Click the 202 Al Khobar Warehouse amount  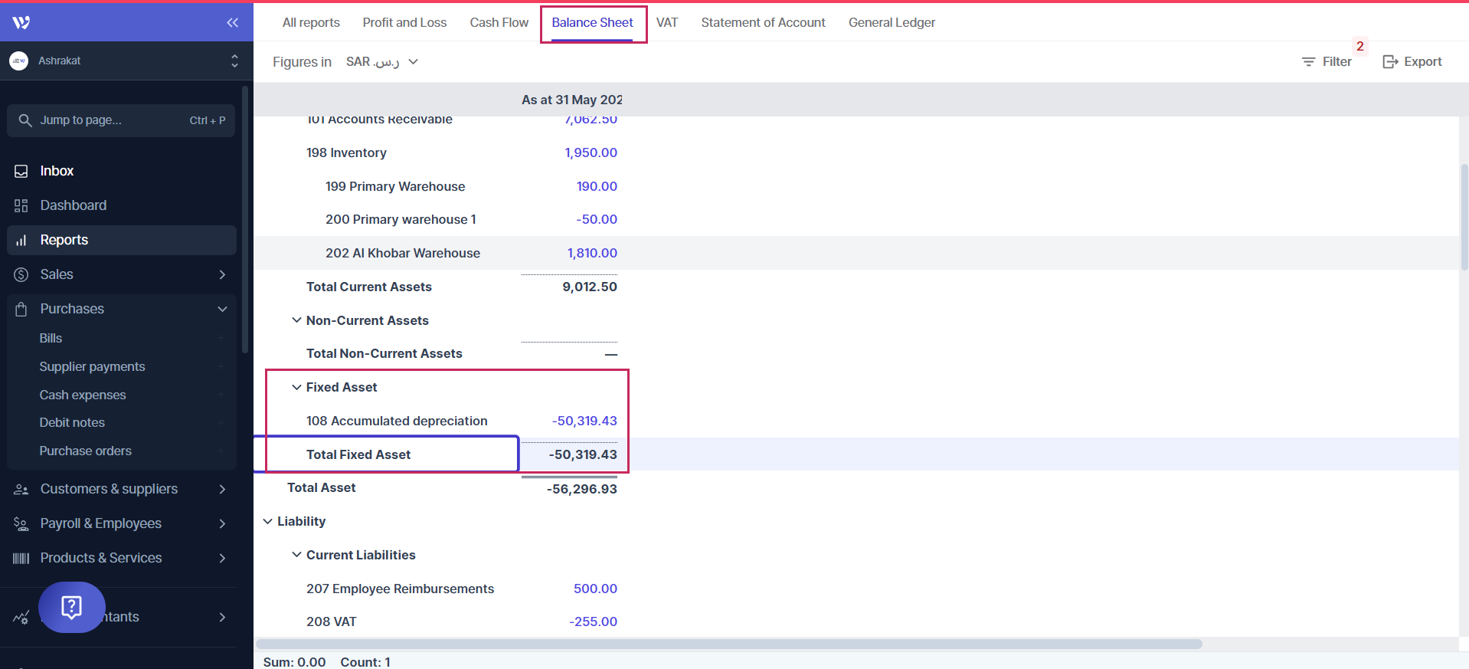click(x=592, y=254)
